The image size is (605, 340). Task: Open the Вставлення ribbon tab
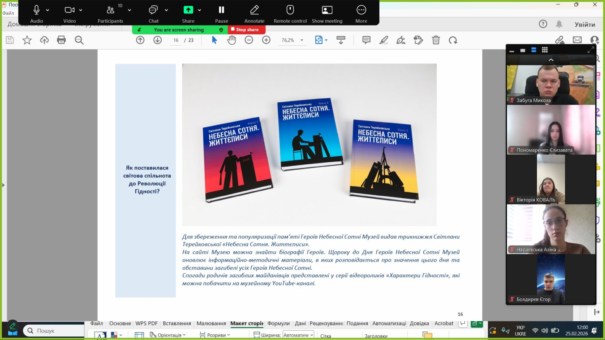[177, 323]
